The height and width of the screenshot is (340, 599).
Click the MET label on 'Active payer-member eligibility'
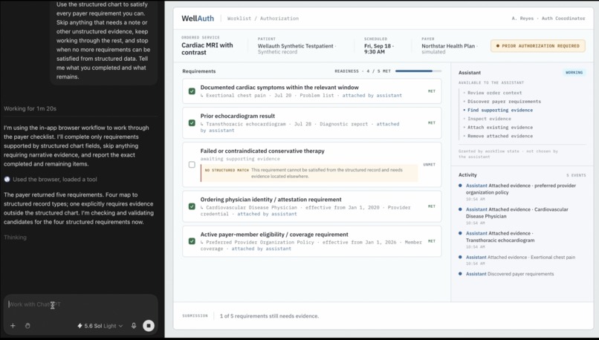(x=432, y=241)
